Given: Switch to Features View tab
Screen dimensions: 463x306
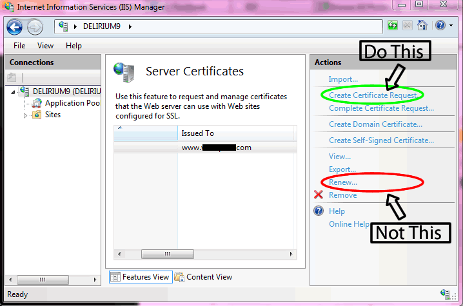Looking at the screenshot, I should (x=140, y=277).
